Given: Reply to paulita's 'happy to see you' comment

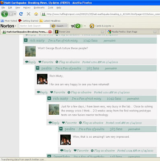Looking at the screenshot, I should coord(42,92).
